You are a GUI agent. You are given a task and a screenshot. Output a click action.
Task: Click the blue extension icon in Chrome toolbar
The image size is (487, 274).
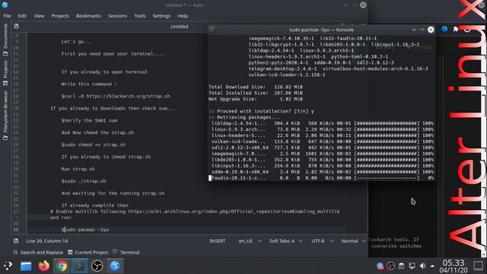pos(444,29)
